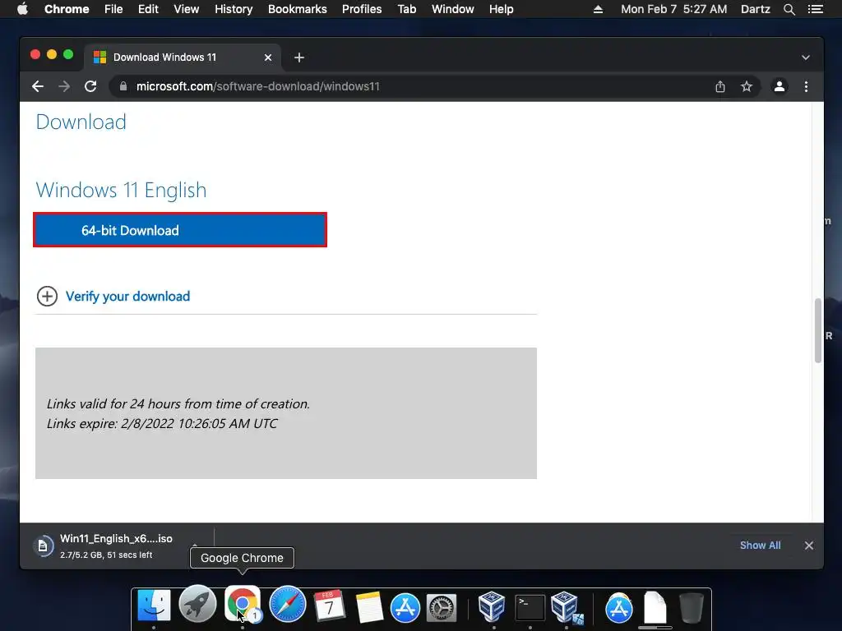The image size is (842, 631).
Task: Open System Preferences gear in dock
Action: [442, 607]
